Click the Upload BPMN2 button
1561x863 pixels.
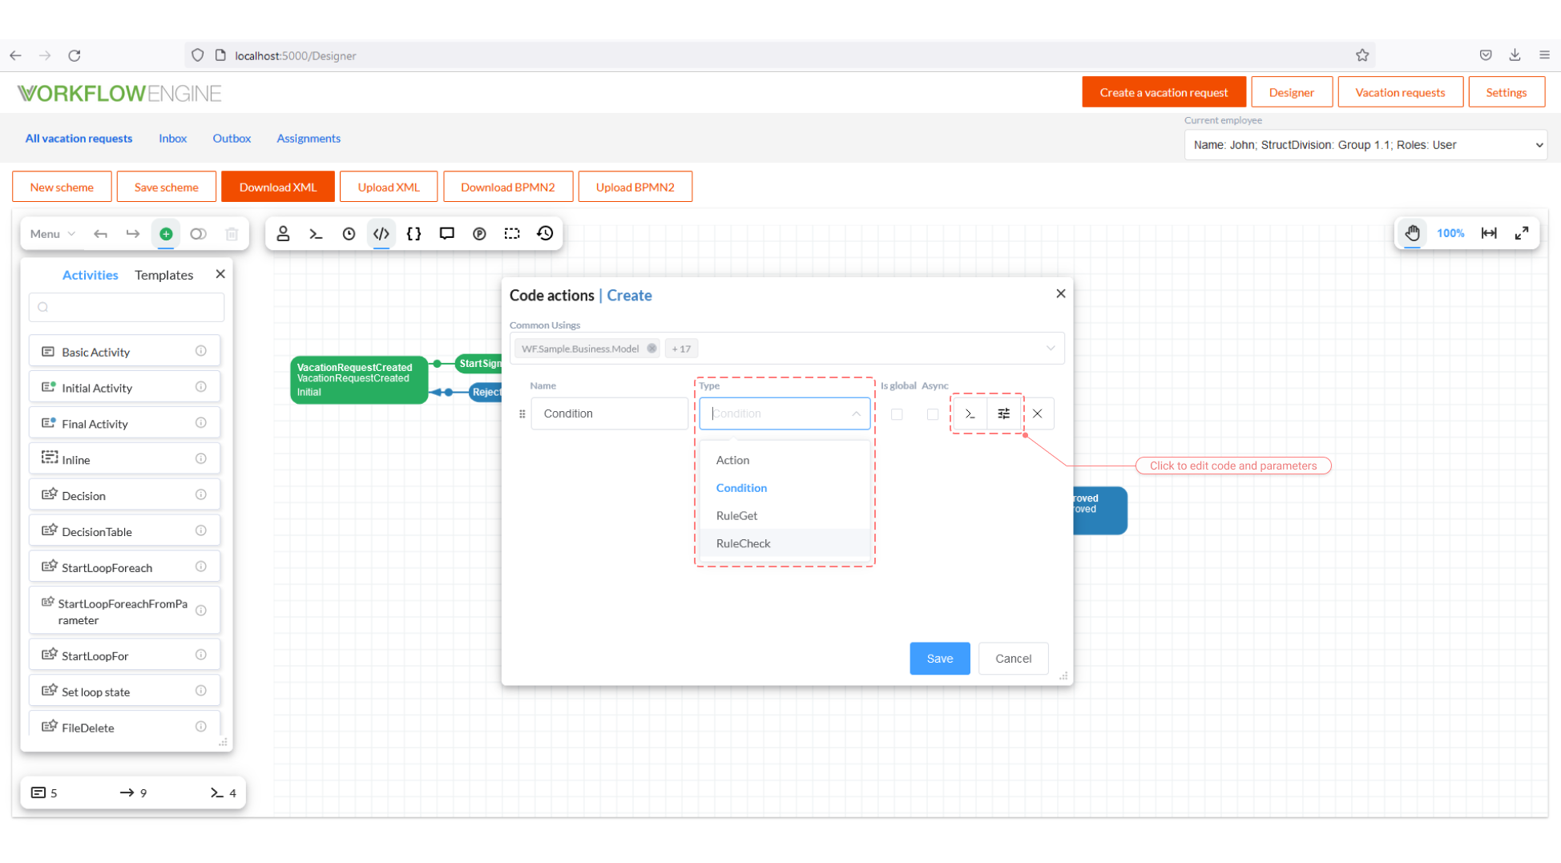[635, 187]
